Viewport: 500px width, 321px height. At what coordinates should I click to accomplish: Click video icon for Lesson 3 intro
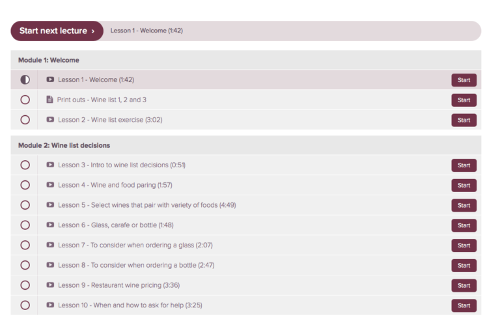click(50, 165)
